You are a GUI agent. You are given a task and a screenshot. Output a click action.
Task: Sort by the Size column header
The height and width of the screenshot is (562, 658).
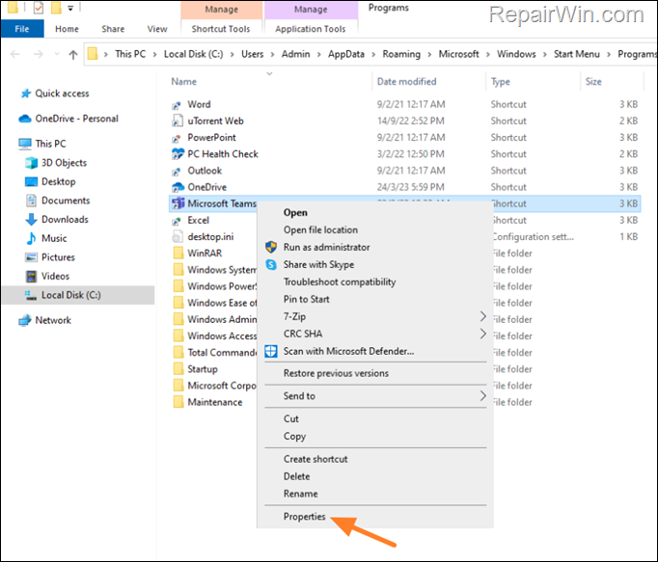[x=593, y=82]
